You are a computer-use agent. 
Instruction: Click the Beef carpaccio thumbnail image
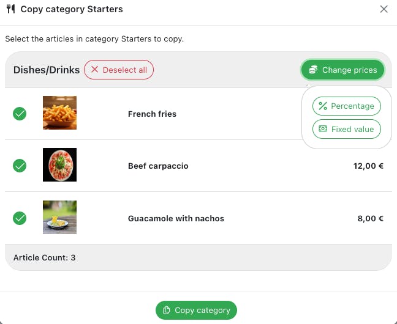[59, 165]
